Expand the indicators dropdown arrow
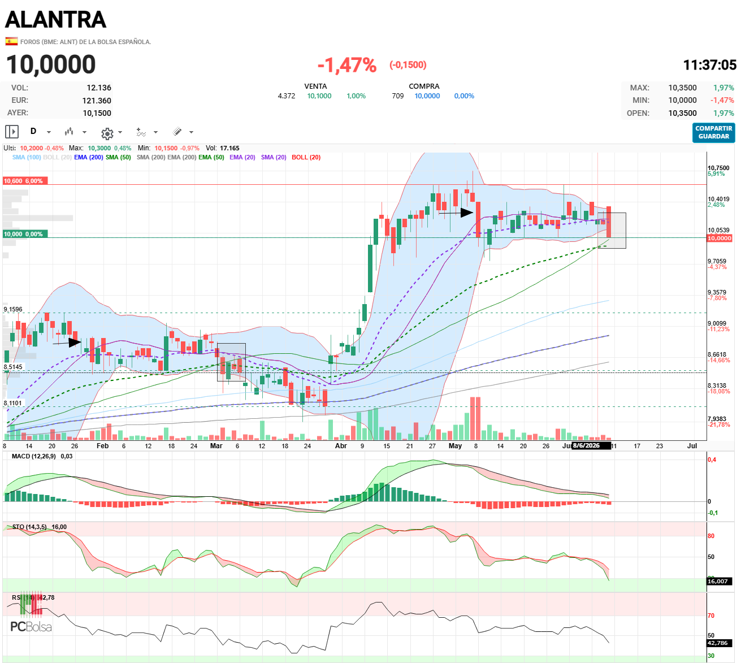The width and height of the screenshot is (741, 663). tap(155, 132)
